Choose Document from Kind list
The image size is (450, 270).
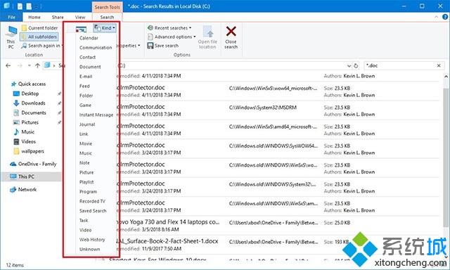90,67
